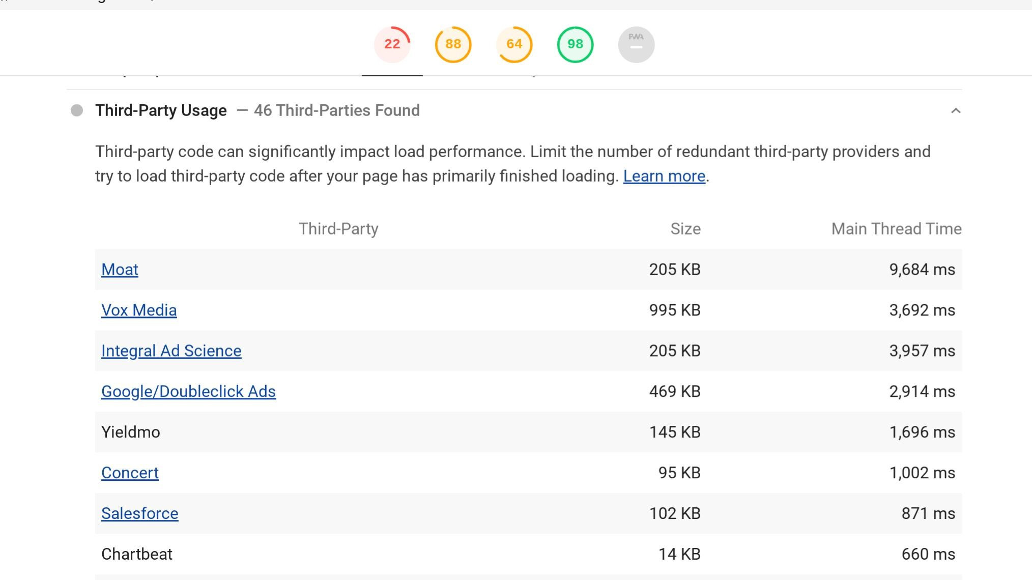Collapse the Third-Party Usage section chevron

[956, 111]
